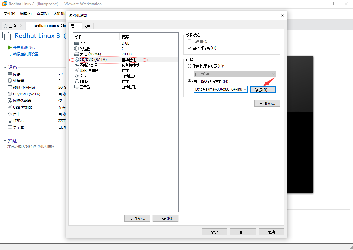The height and width of the screenshot is (250, 353).
Task: Select the 2 GB memory summary value
Action: click(126, 43)
